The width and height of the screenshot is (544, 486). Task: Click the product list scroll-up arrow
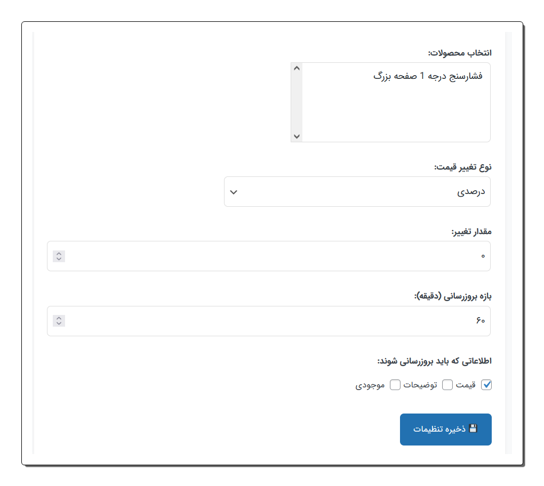(x=297, y=69)
